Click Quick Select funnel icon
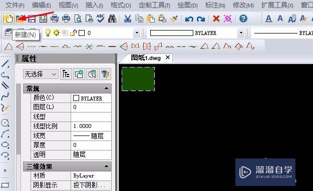313x191 pixels. [105, 74]
